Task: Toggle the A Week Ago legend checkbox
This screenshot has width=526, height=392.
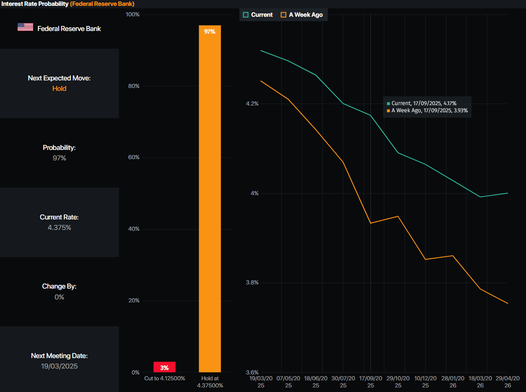Action: 284,15
